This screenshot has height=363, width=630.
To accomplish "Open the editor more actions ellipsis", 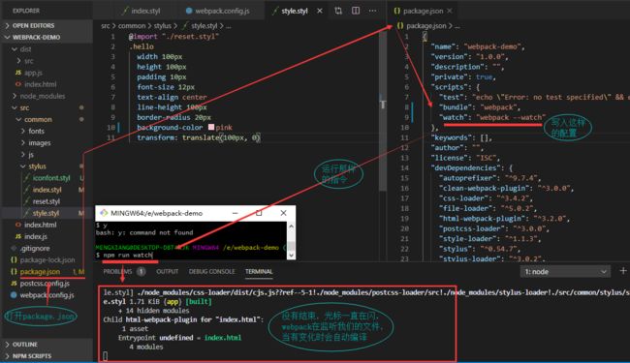I will click(x=372, y=11).
